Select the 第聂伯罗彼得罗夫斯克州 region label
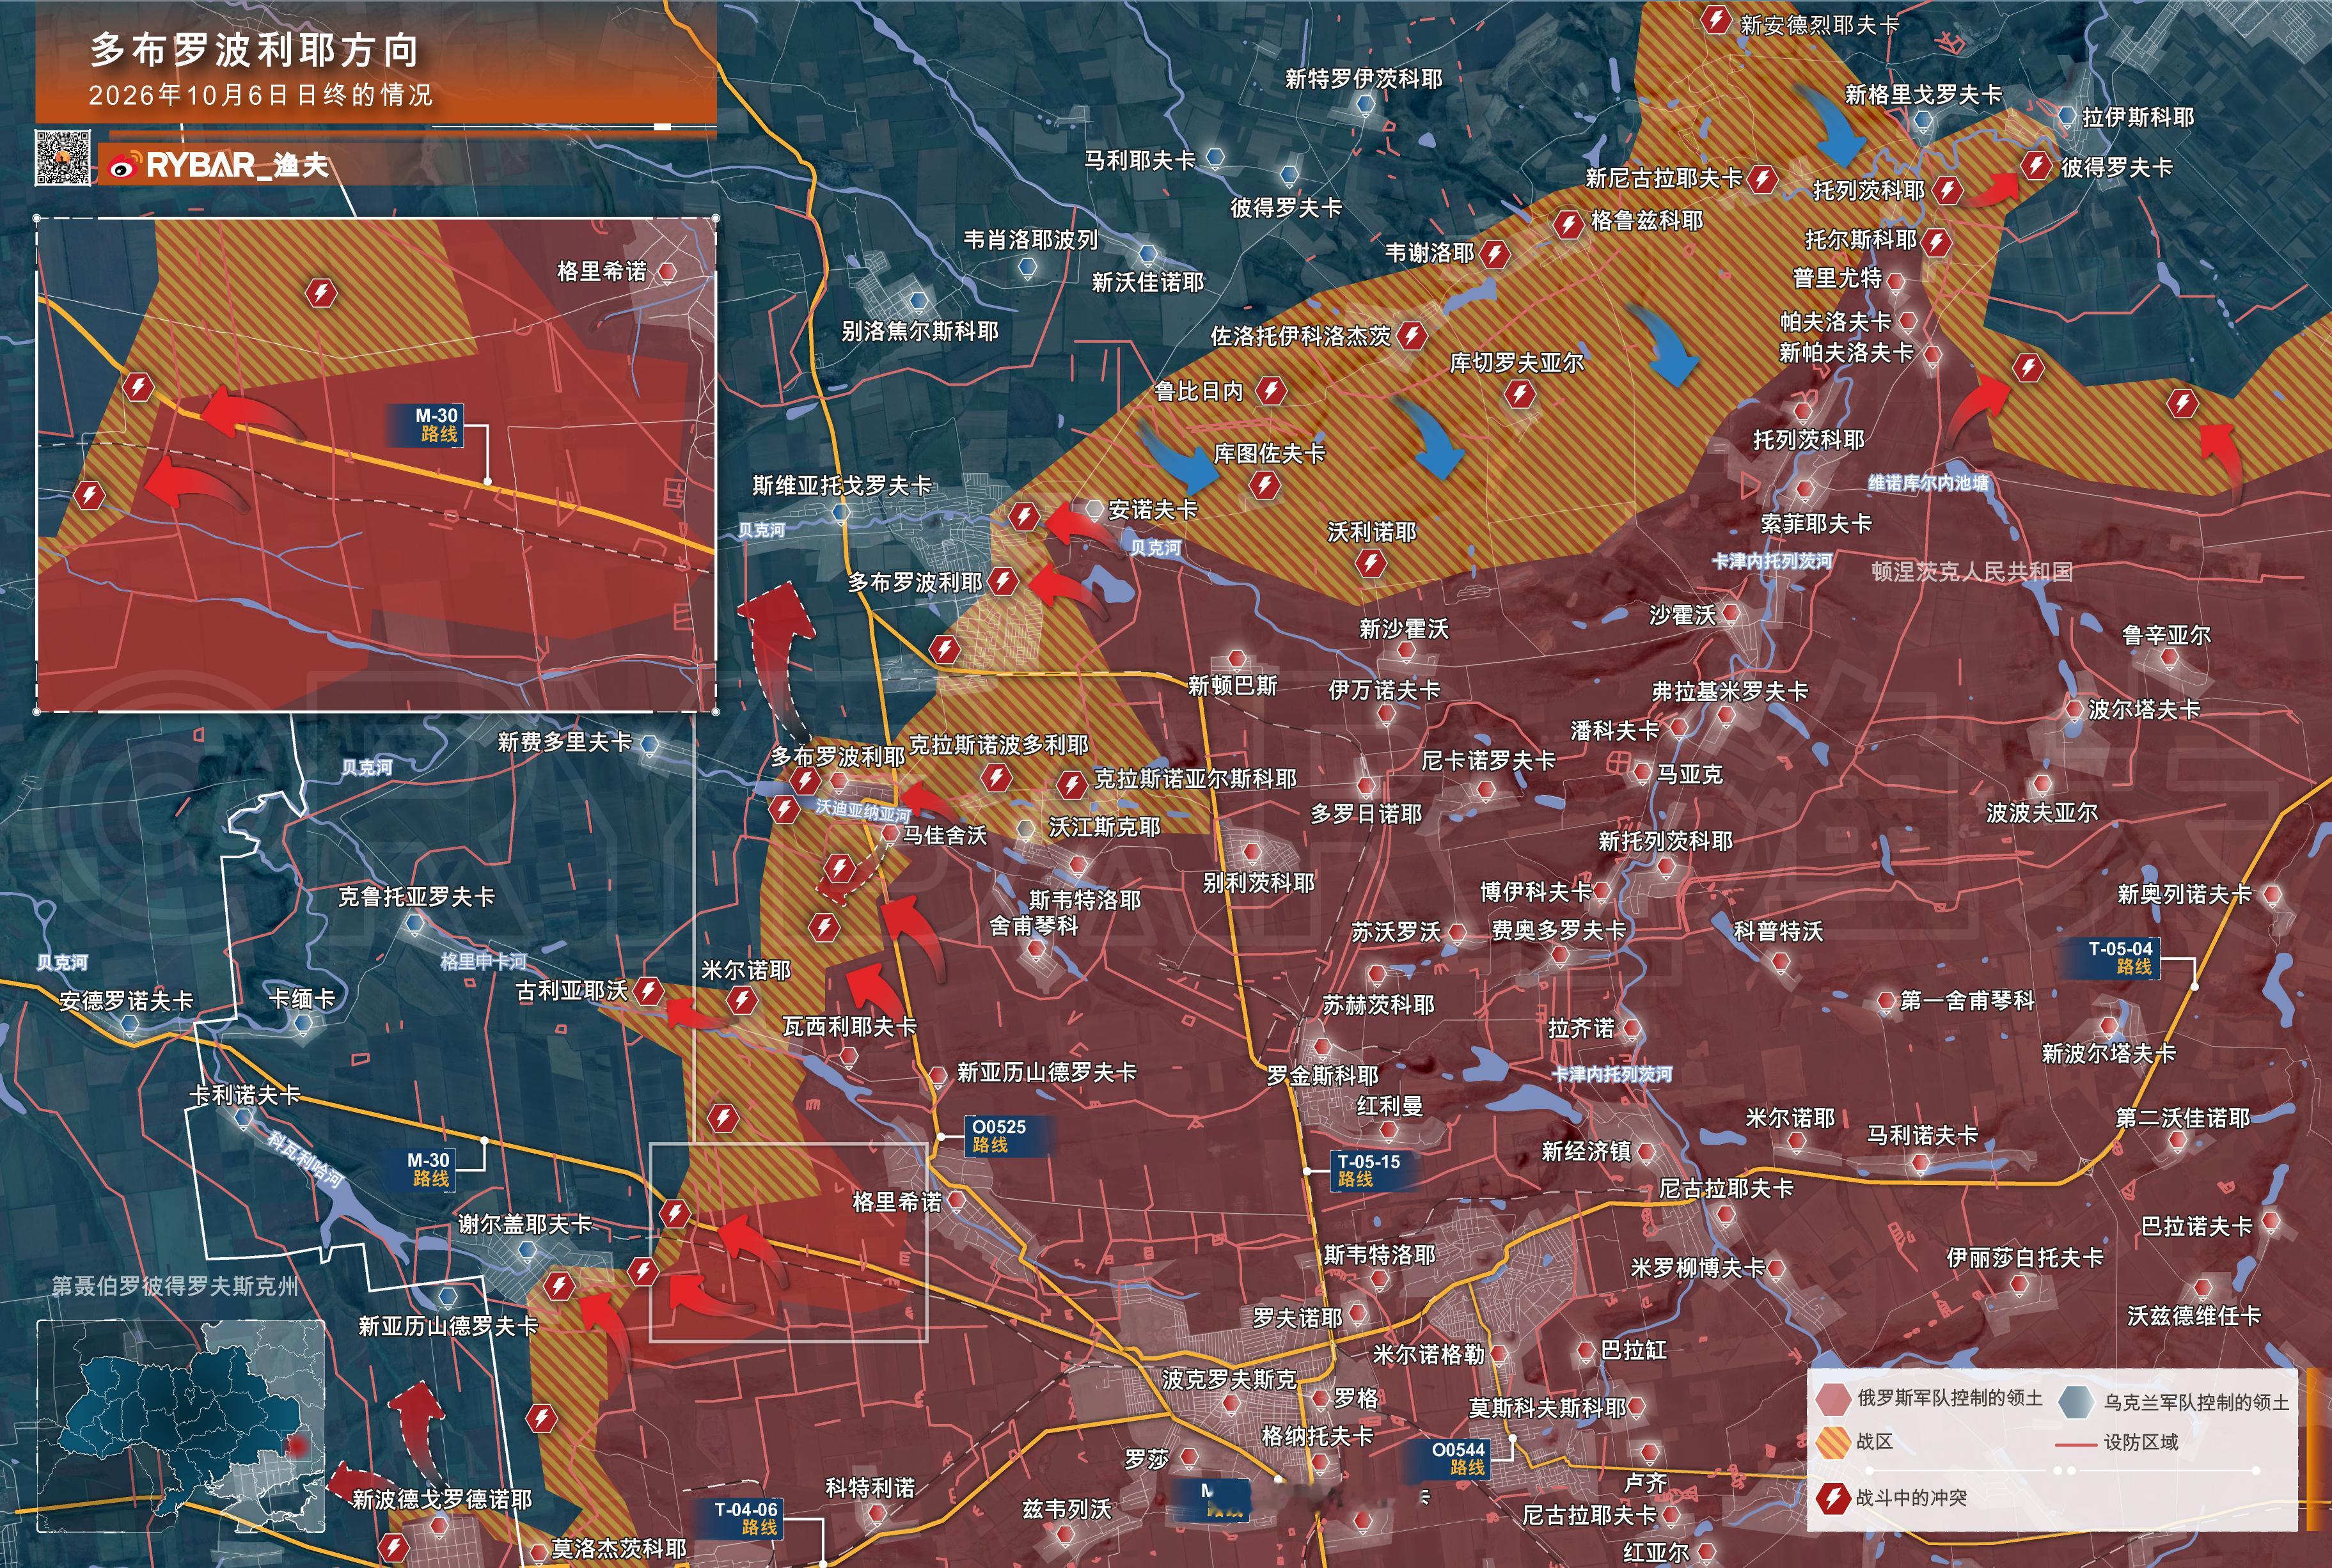This screenshot has width=2332, height=1568. tap(175, 1286)
